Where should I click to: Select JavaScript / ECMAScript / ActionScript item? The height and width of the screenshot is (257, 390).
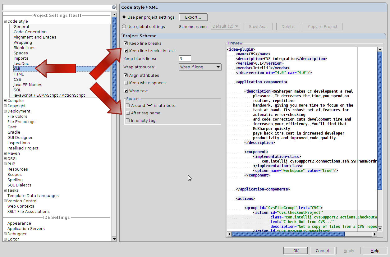pyautogui.click(x=49, y=95)
